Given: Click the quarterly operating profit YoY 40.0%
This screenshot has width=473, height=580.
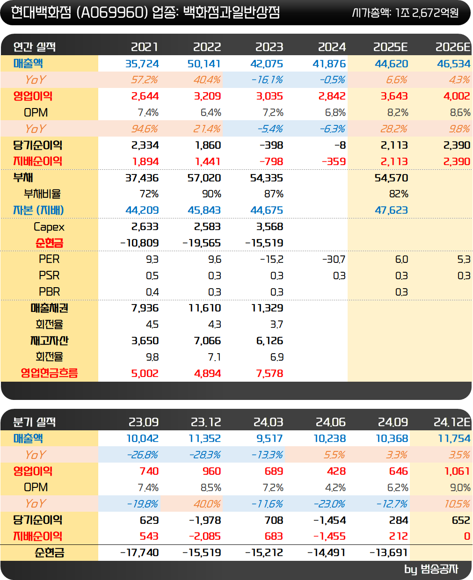Looking at the screenshot, I should pyautogui.click(x=207, y=504).
